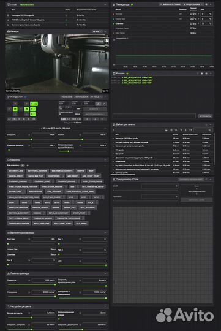Screen dimensions: 221x331
Task: Adjust the toolhead Скорость speed slider
Action: [x=31, y=139]
